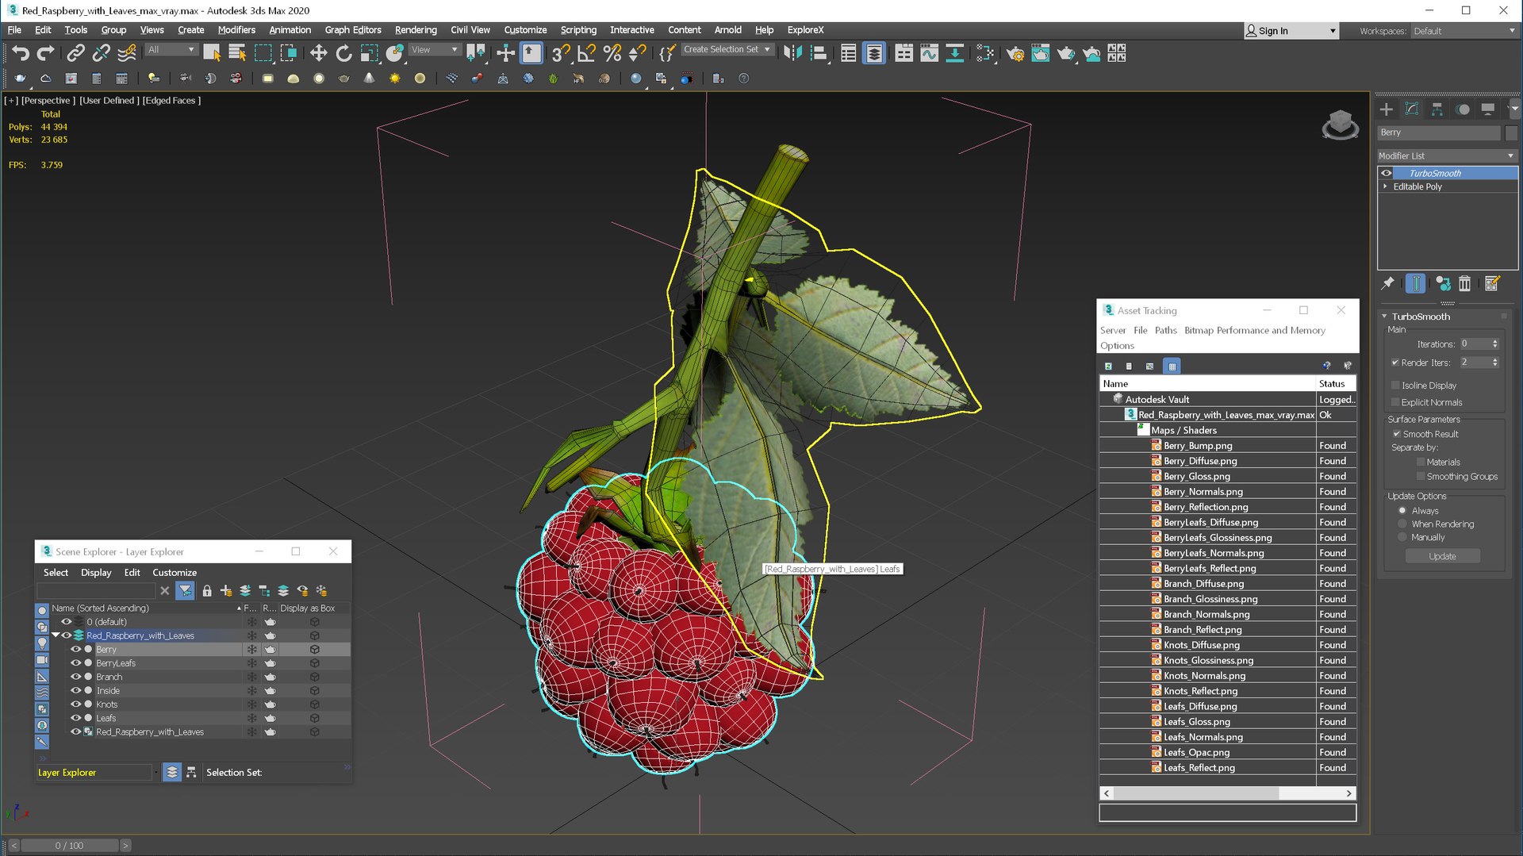The width and height of the screenshot is (1523, 856).
Task: Collapse the TurboSmooth rollout
Action: (1384, 317)
